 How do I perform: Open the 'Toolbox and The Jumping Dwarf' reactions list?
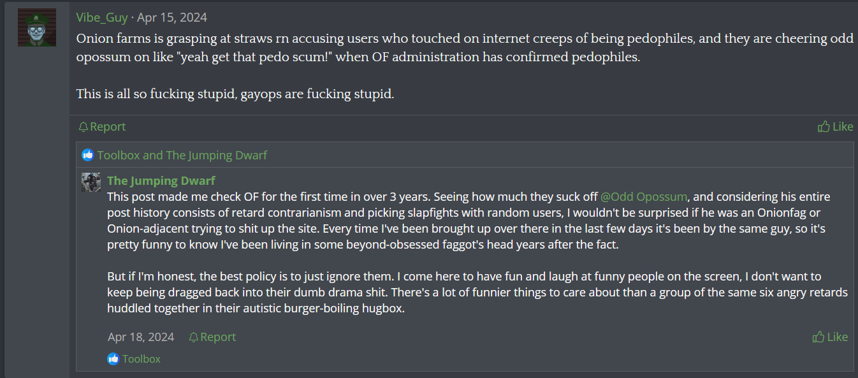point(182,155)
